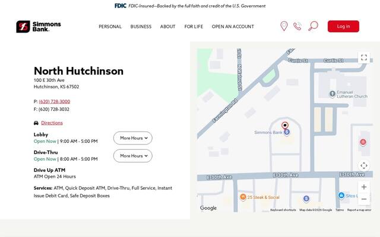This screenshot has height=237, width=380.
Task: Click the Farmington Rd map label
Action: [224, 111]
